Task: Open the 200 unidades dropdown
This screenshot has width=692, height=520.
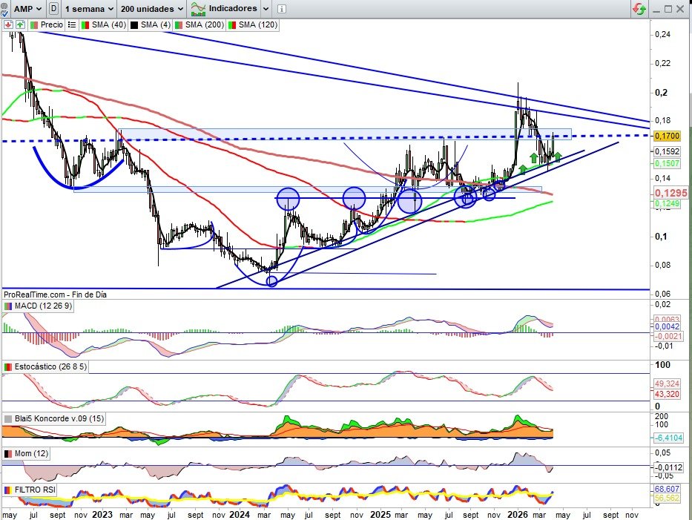Action: (x=152, y=9)
